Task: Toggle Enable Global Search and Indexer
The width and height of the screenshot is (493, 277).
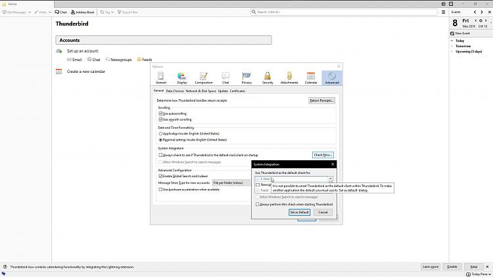Action: click(160, 176)
